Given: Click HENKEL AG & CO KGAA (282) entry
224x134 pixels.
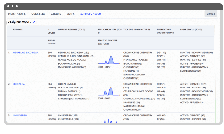Looking at the screenshot, I should point(73,52).
